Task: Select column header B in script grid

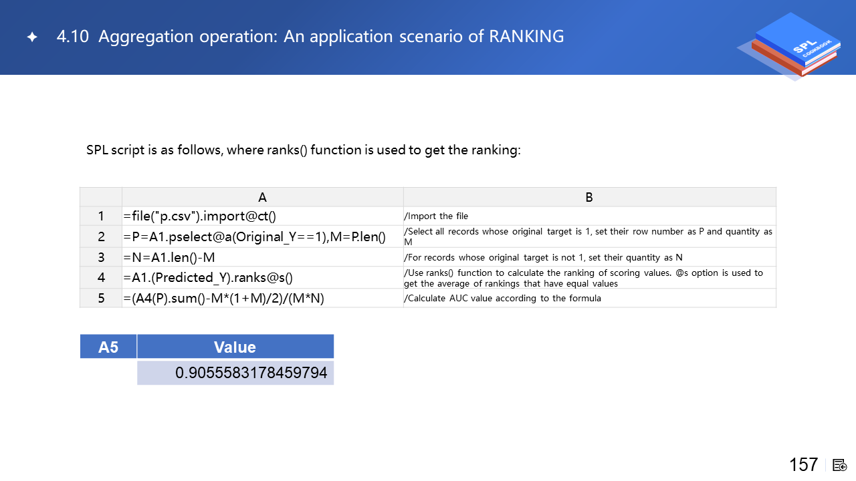Action: tap(589, 197)
